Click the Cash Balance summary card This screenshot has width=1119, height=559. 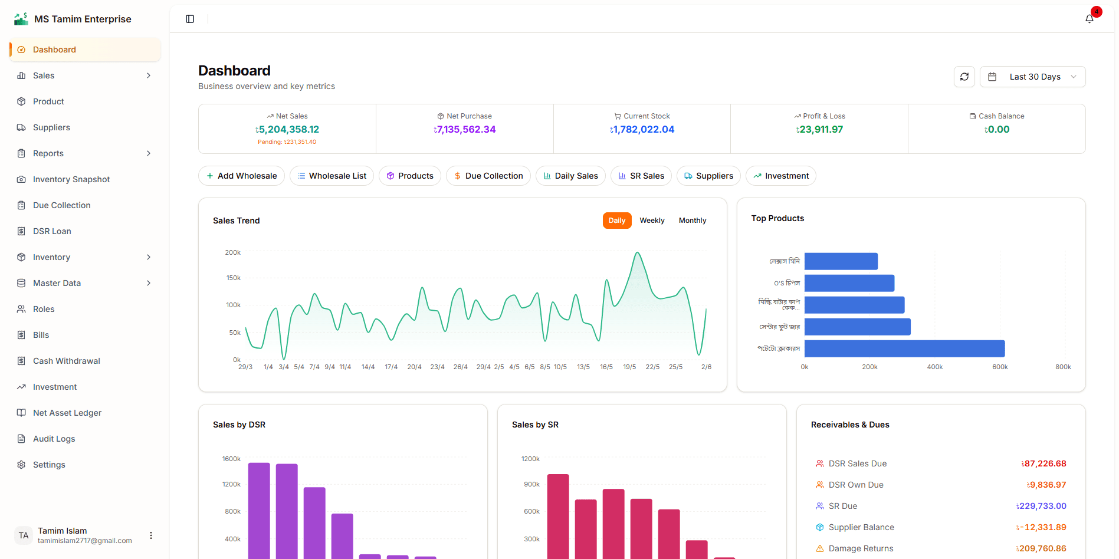pyautogui.click(x=997, y=129)
